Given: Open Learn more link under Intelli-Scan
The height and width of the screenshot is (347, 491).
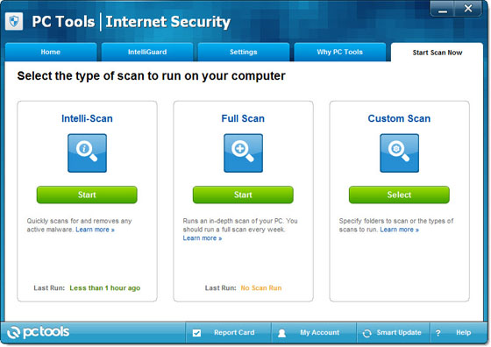Looking at the screenshot, I should (96, 230).
